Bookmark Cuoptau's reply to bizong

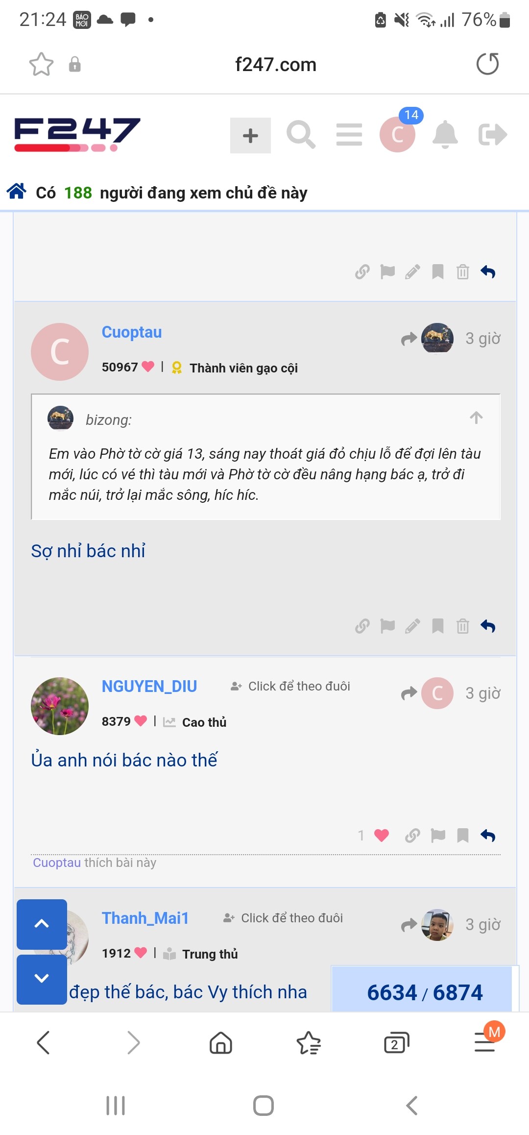tap(438, 626)
